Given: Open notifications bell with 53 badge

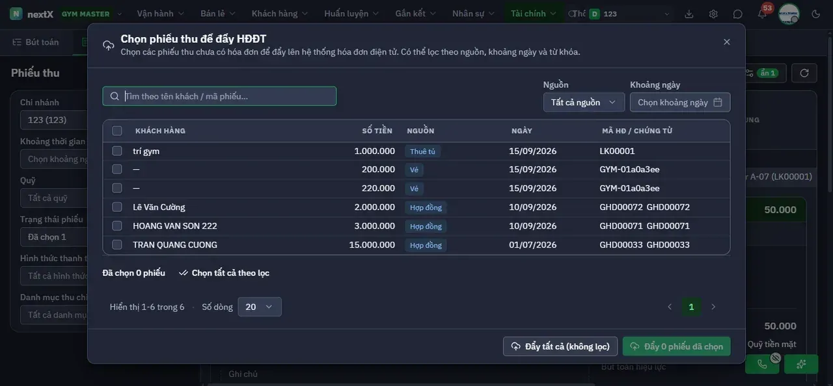Looking at the screenshot, I should pos(762,14).
